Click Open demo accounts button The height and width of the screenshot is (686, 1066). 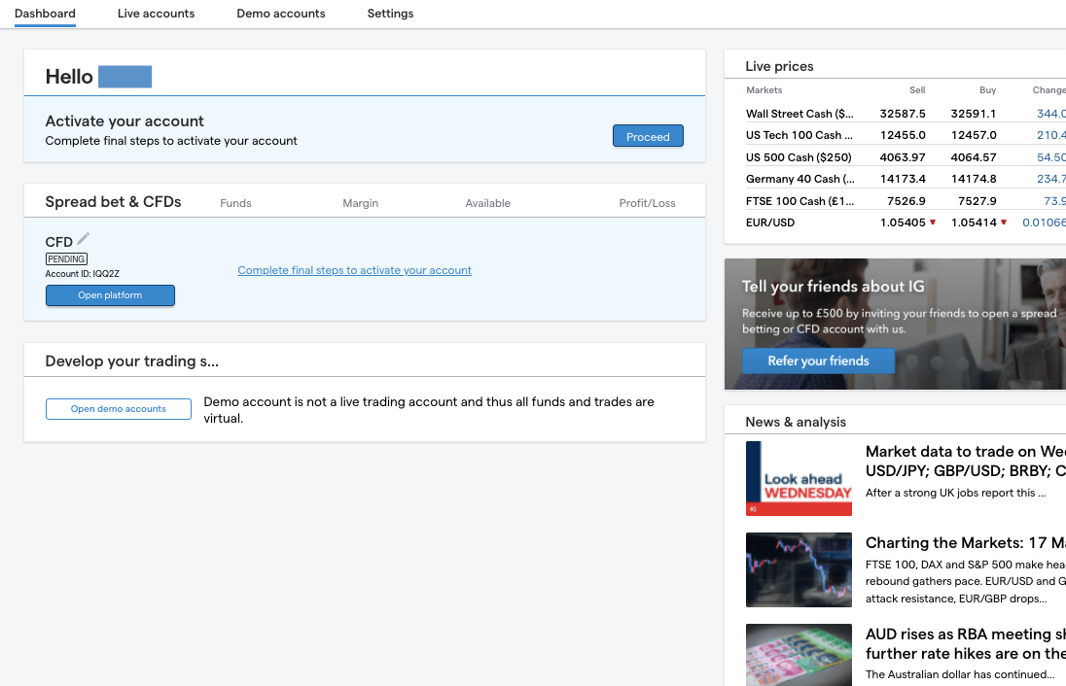coord(119,409)
